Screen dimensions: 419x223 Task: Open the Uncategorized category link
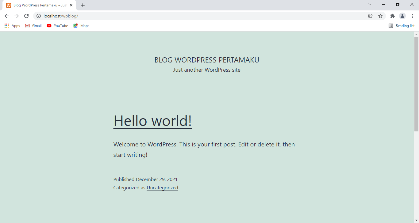tap(162, 187)
